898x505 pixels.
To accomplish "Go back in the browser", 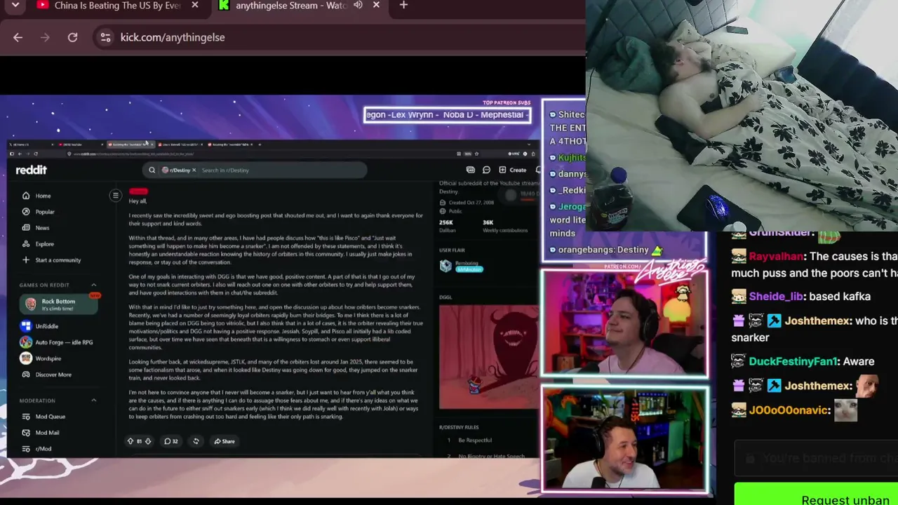I will click(18, 37).
